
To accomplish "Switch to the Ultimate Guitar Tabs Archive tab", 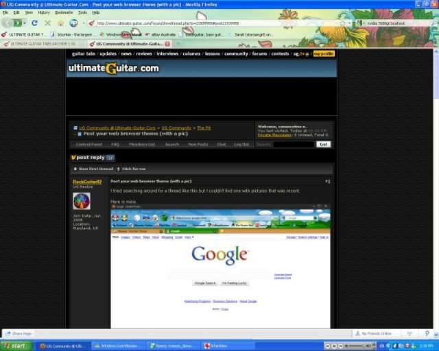I will pos(43,44).
